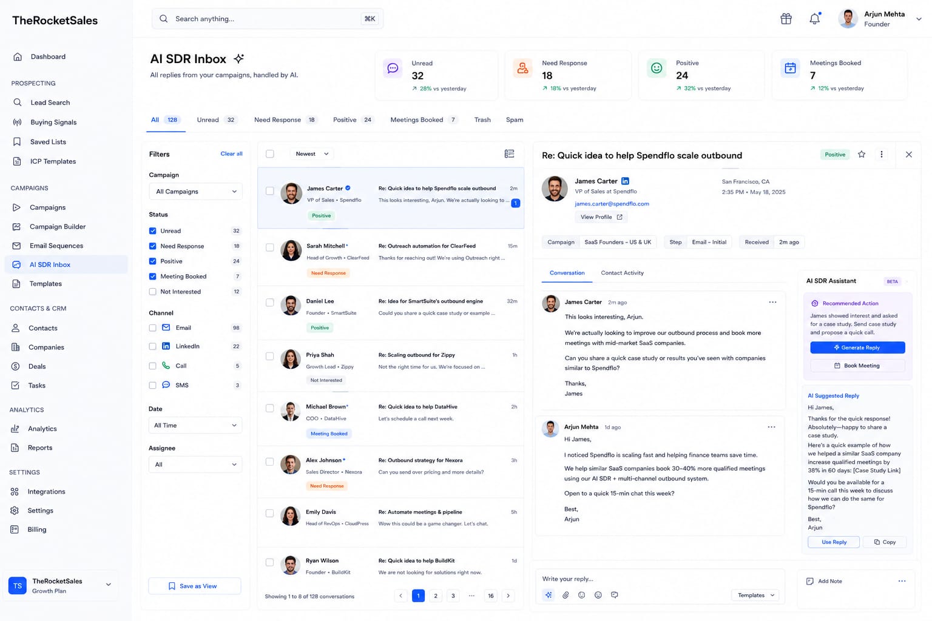Open the Templates dropdown in reply box

755,595
